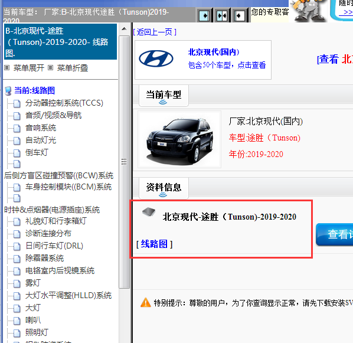
Task: Click document icon next to 诊断连接分布
Action: click(17, 234)
